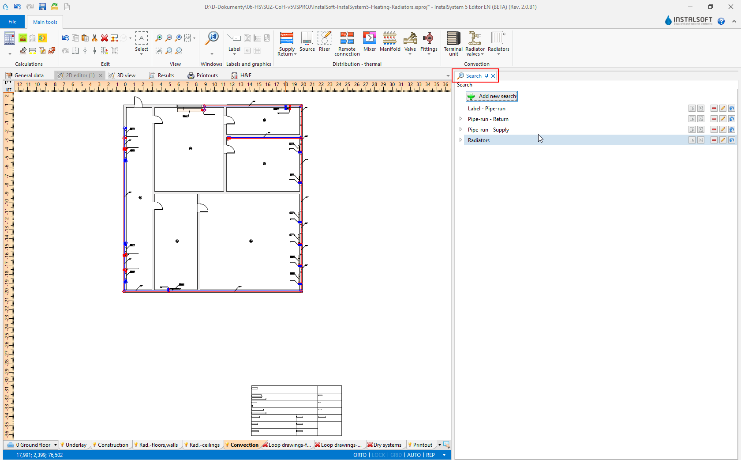Image resolution: width=741 pixels, height=460 pixels.
Task: Choose the Source tool icon
Action: tap(307, 41)
